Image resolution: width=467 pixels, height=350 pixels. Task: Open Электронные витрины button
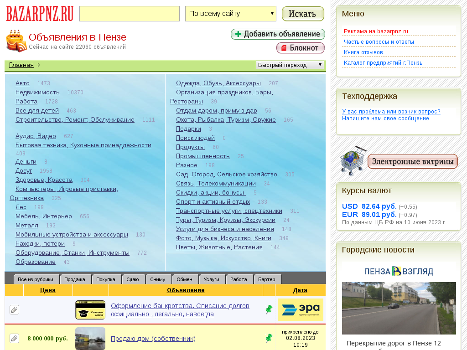(412, 161)
